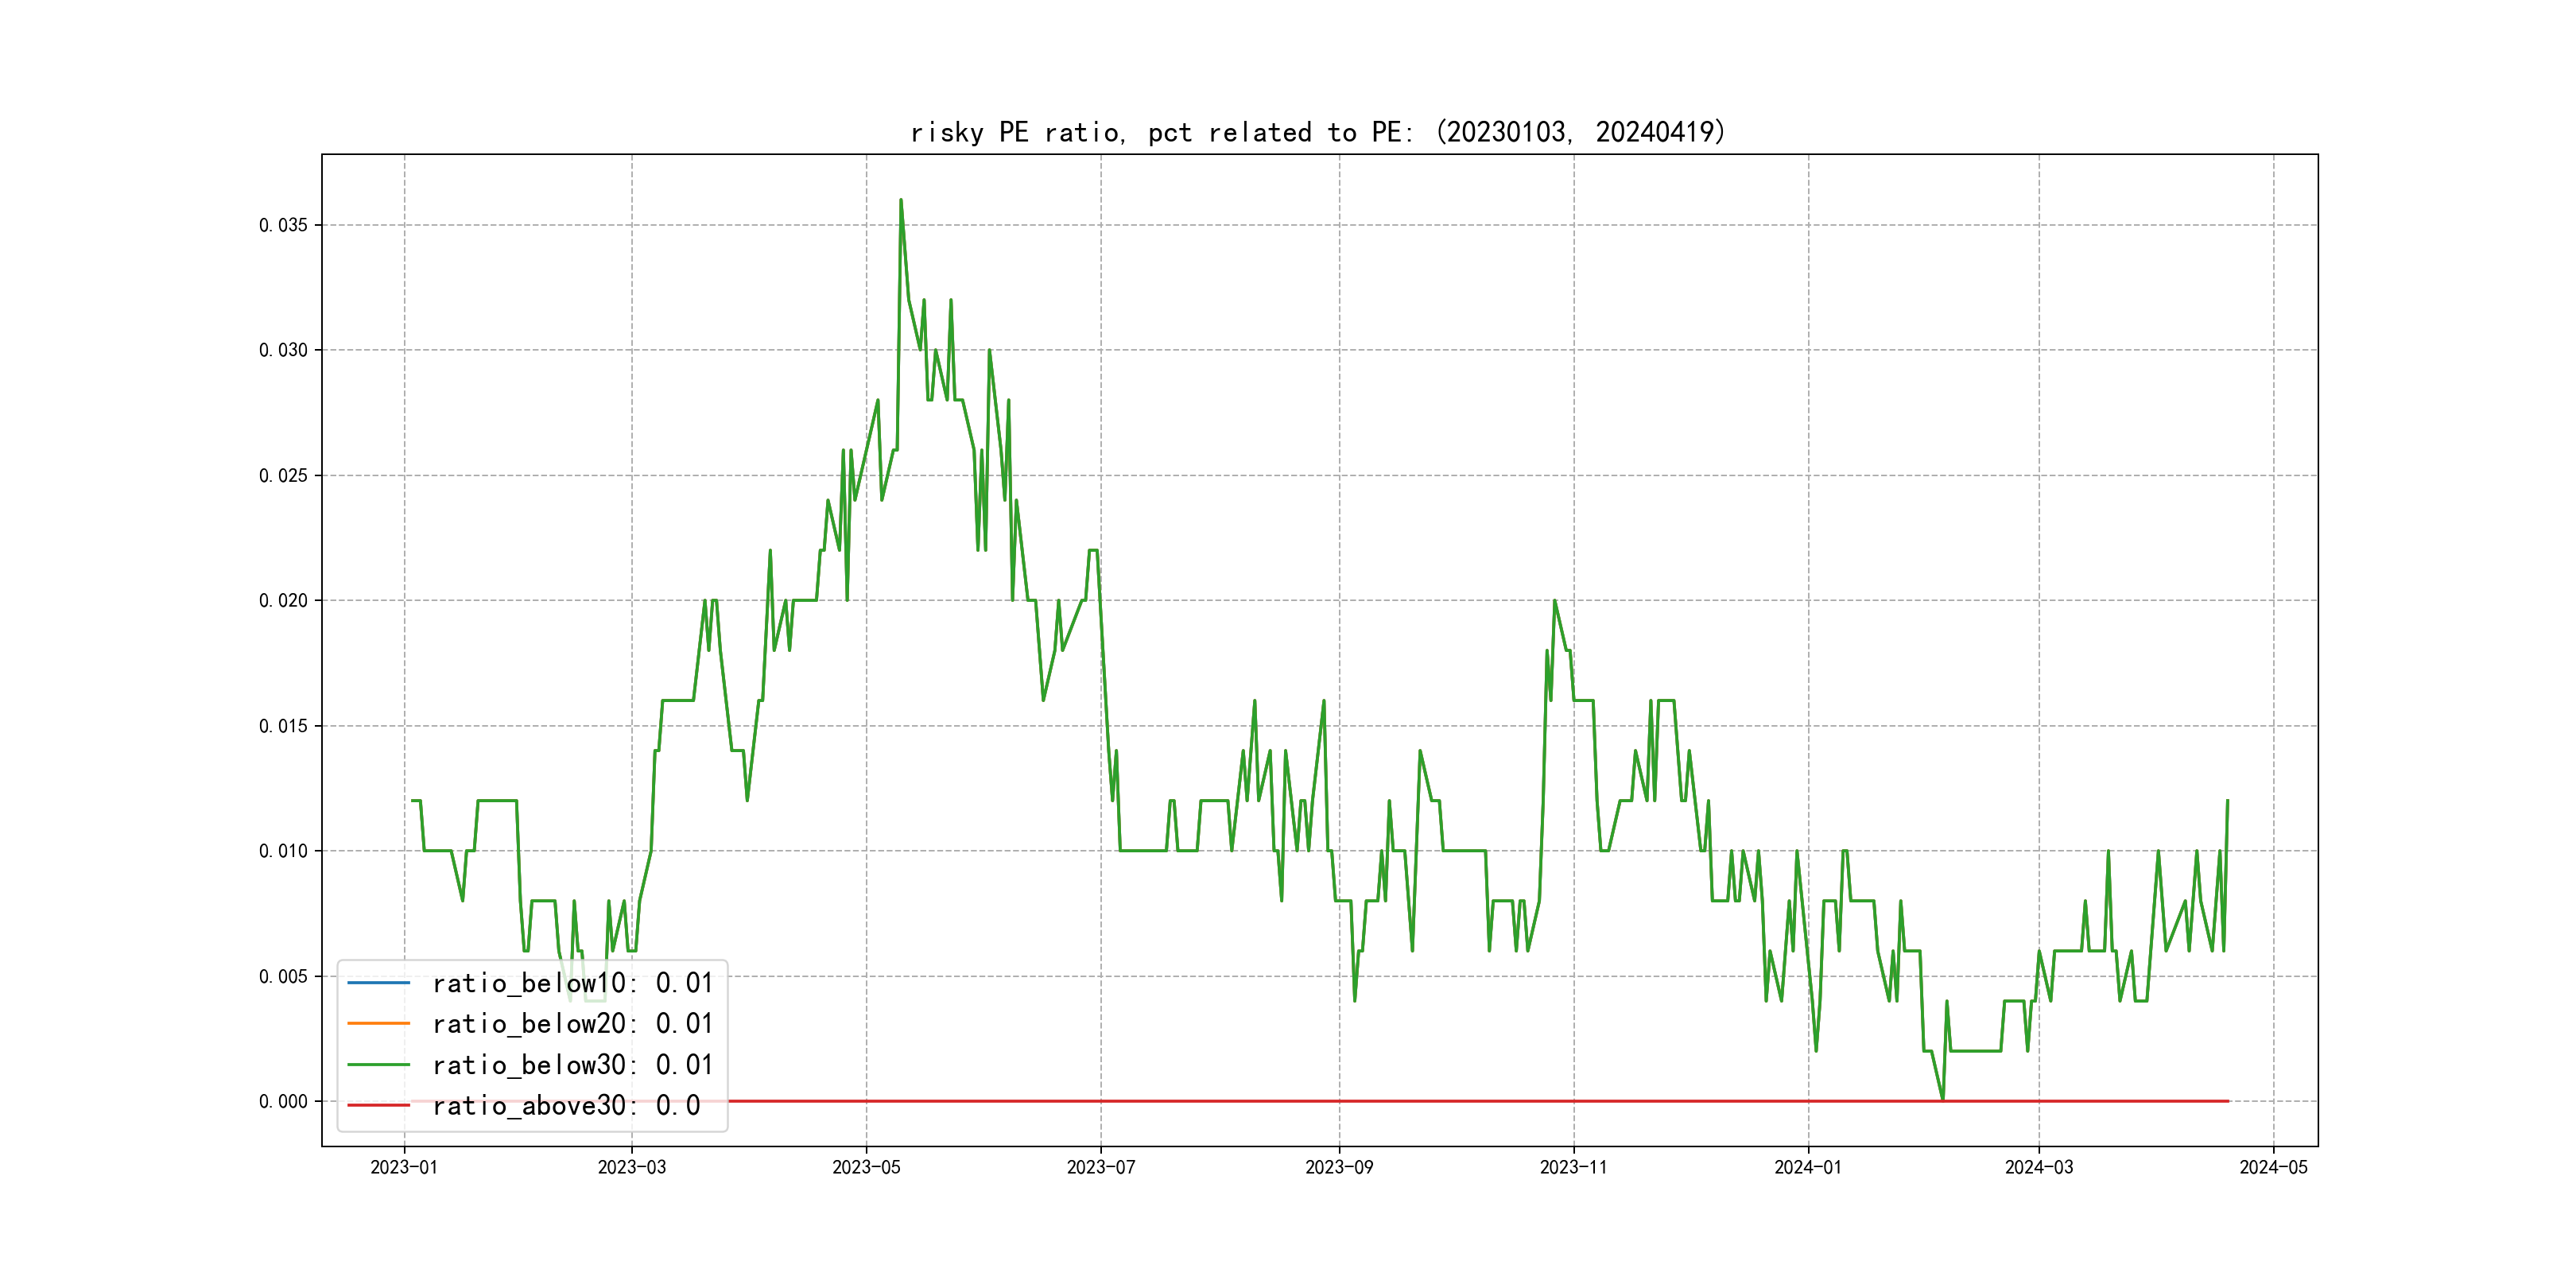Screen dimensions: 2576x1288
Task: Click the 2023-11 x-axis tick label
Action: tap(1573, 1167)
